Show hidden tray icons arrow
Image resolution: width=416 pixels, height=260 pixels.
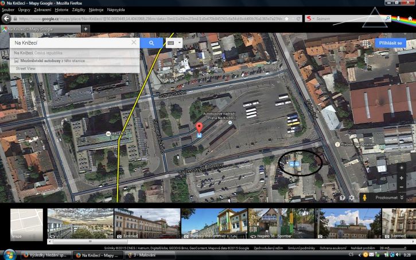coord(360,255)
